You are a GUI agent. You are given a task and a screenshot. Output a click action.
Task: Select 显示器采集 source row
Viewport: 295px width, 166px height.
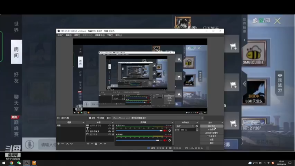point(100,131)
